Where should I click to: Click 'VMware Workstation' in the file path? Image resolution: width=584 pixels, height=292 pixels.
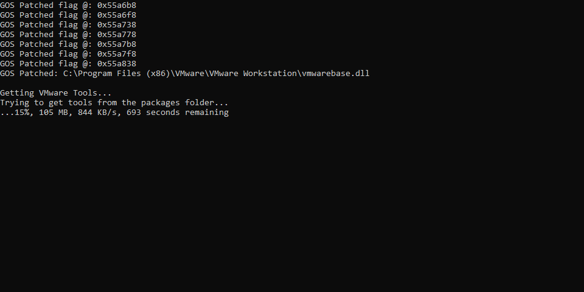(x=253, y=74)
